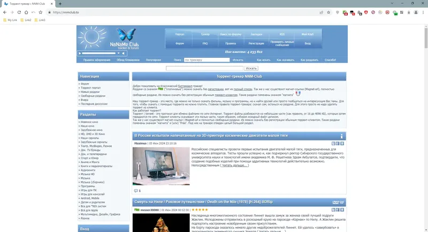Screen dimensions: 428x232
Task: Click the DVD icon on Death on the Nile header
Action: (x=336, y=202)
